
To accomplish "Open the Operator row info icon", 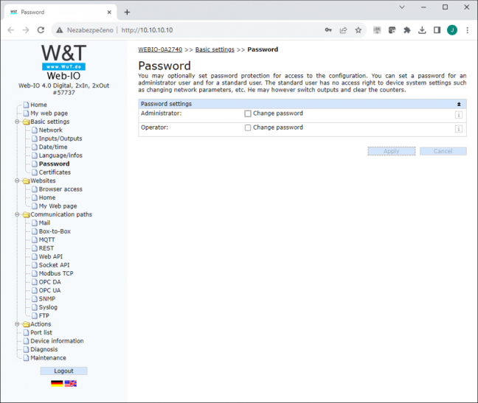I will tap(459, 129).
